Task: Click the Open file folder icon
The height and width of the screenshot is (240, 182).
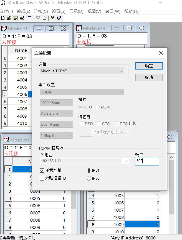Action: point(9,18)
